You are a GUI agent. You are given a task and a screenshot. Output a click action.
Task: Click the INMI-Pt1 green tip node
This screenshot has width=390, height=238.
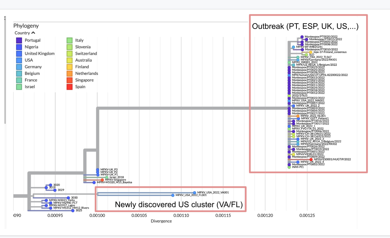click(x=289, y=167)
